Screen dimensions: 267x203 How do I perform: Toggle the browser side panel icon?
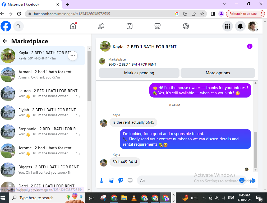coord(213,14)
